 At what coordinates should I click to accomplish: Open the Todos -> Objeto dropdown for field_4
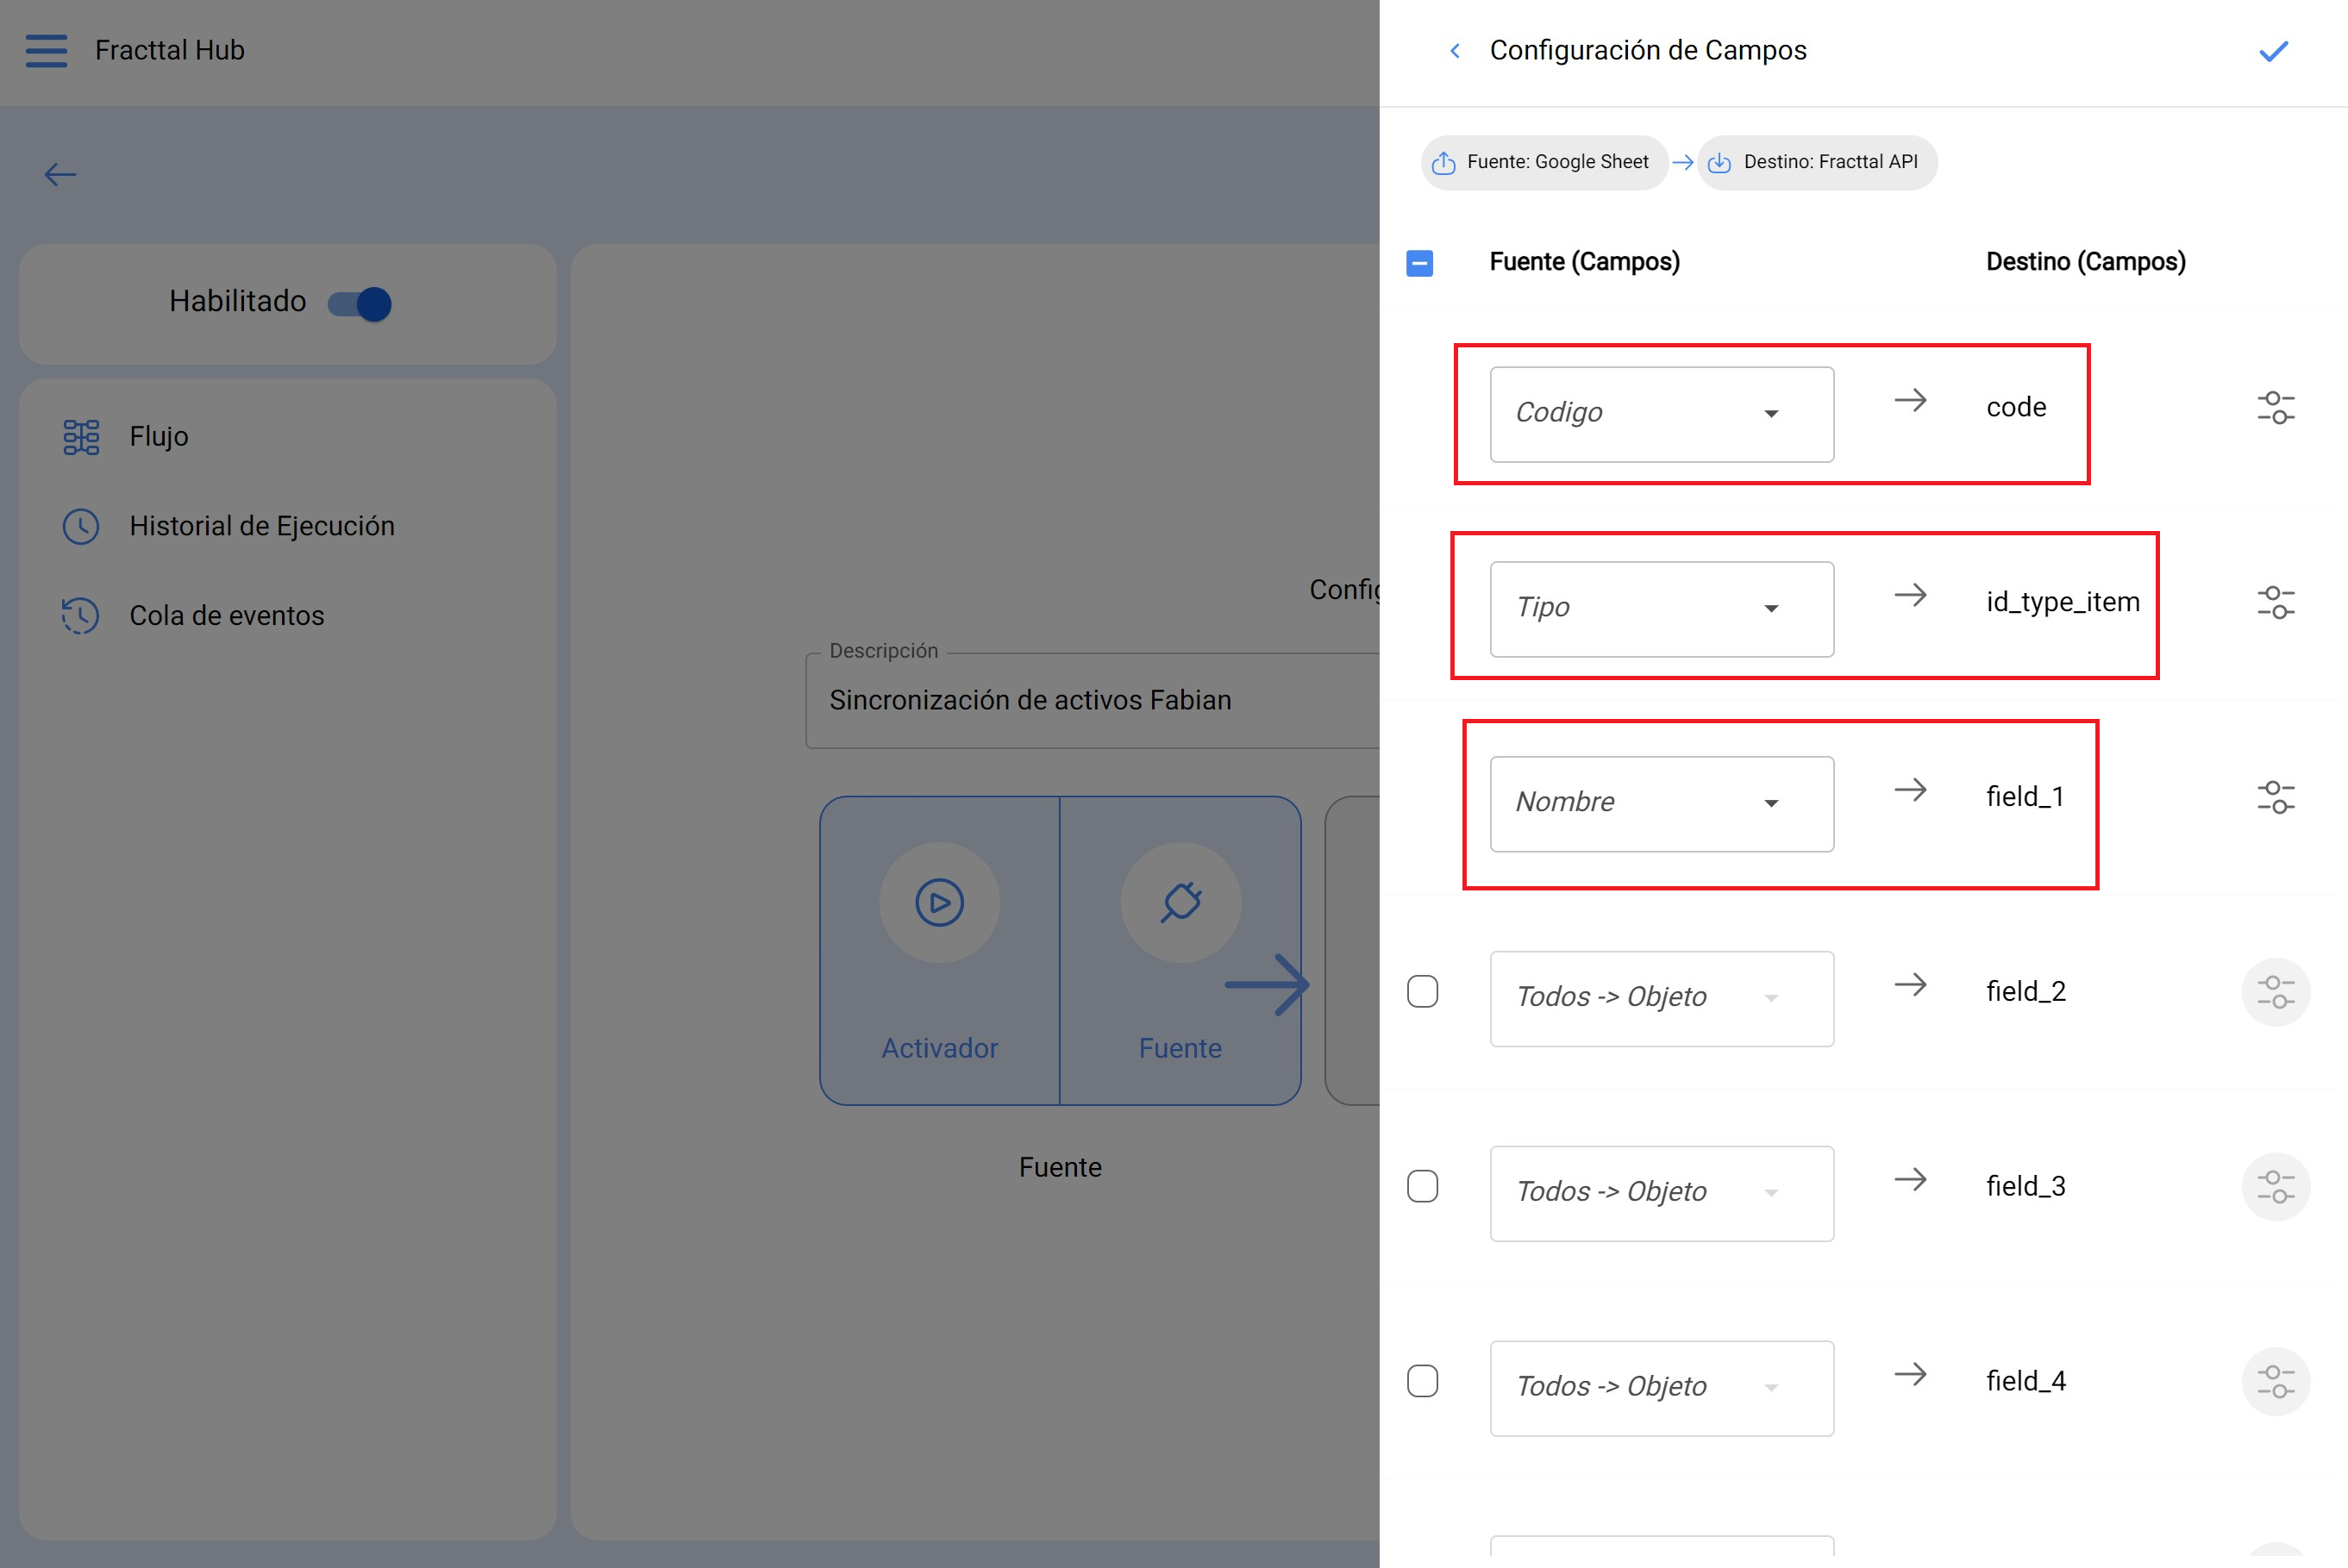coord(1661,1389)
